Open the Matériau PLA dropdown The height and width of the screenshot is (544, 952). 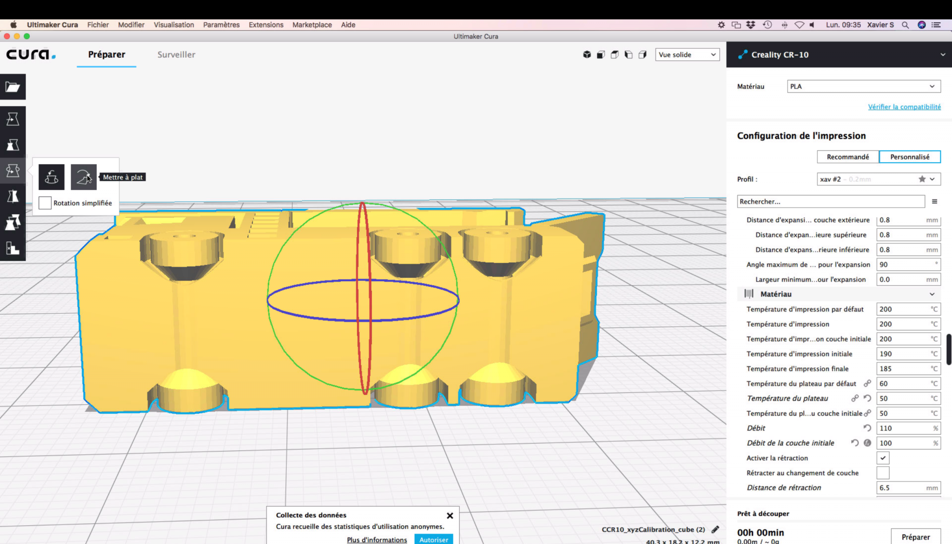tap(864, 86)
